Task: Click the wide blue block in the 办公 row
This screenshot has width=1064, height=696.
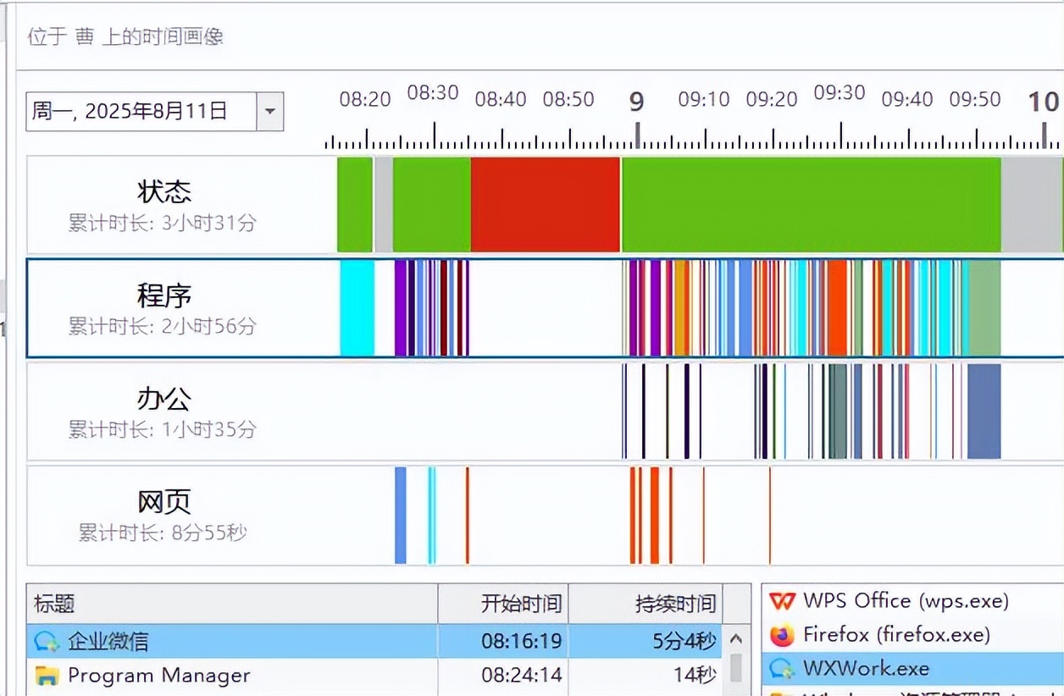Action: 984,411
